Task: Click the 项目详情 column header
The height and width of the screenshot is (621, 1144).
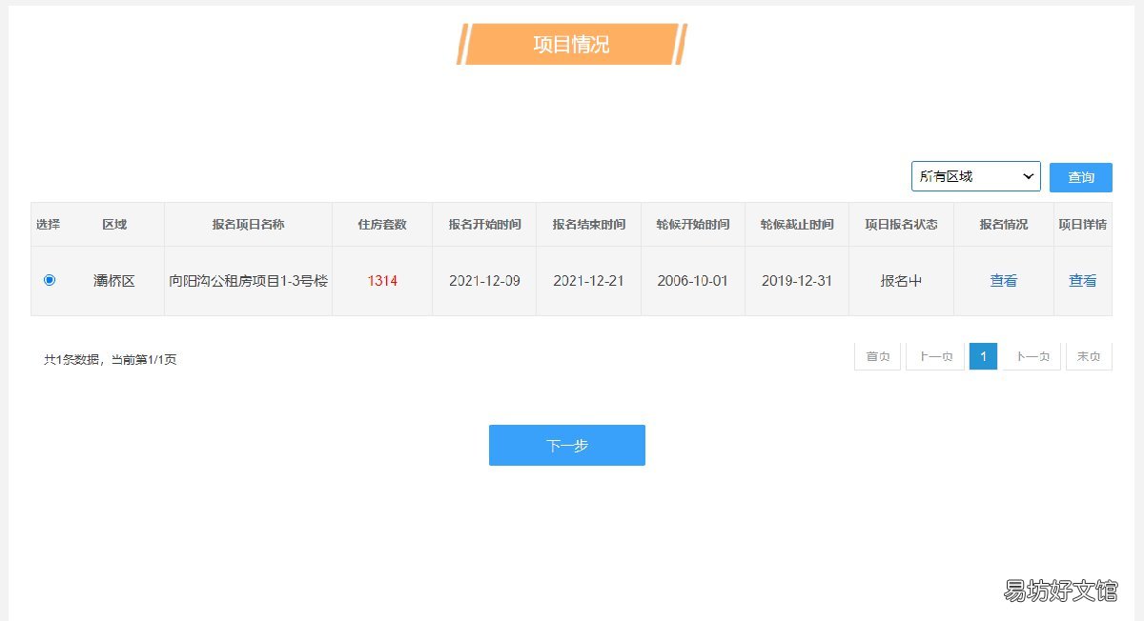Action: click(1082, 225)
